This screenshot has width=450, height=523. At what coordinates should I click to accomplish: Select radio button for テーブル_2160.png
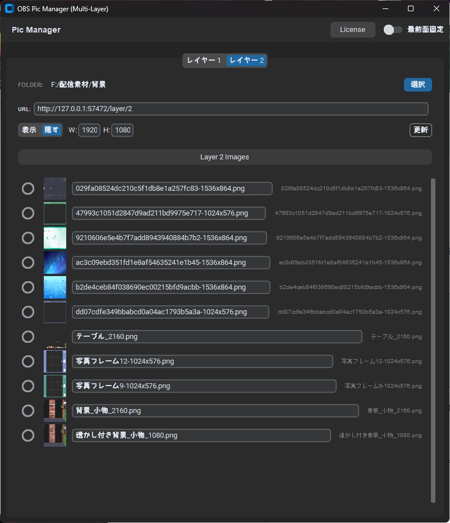pyautogui.click(x=28, y=337)
